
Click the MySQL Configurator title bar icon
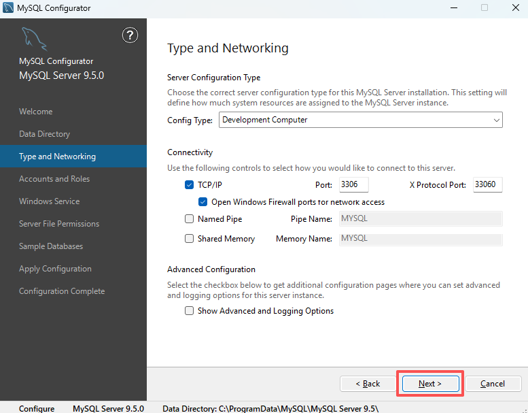pyautogui.click(x=7, y=7)
